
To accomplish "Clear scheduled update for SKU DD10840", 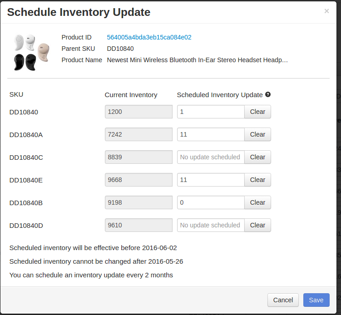I will point(257,112).
